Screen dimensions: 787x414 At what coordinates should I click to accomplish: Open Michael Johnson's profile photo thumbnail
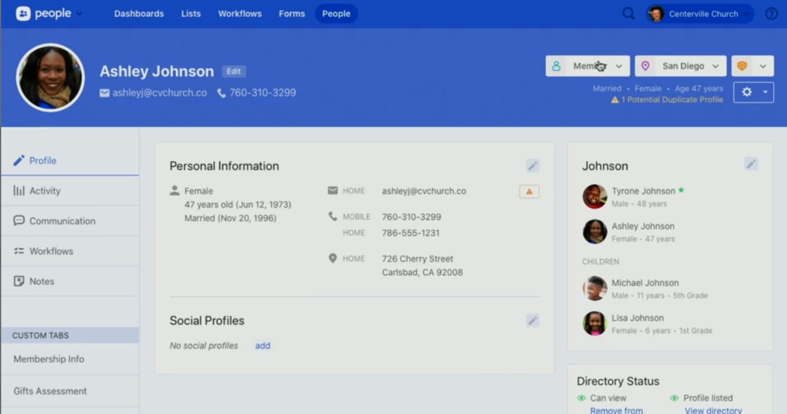[594, 287]
